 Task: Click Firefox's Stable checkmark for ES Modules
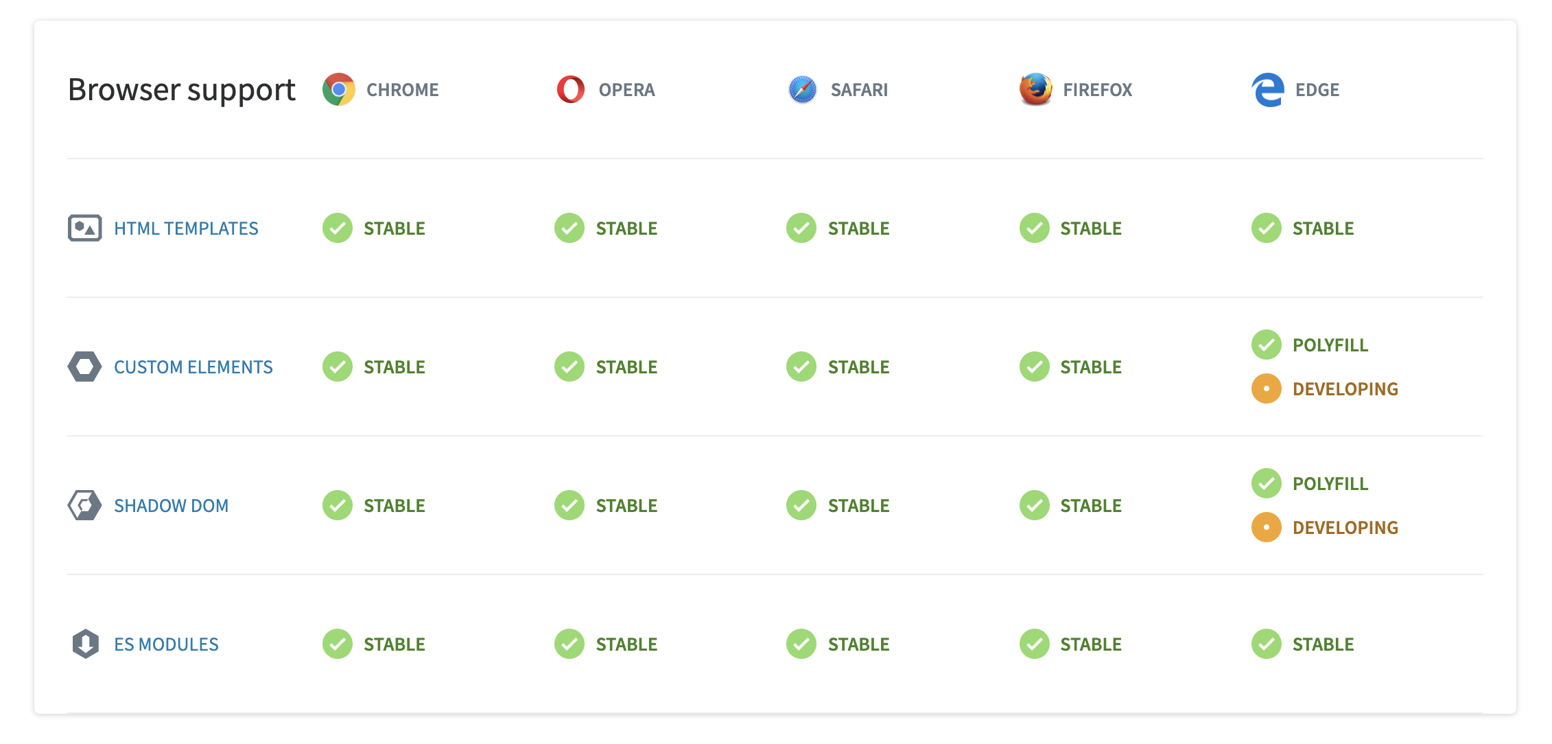pos(1035,644)
